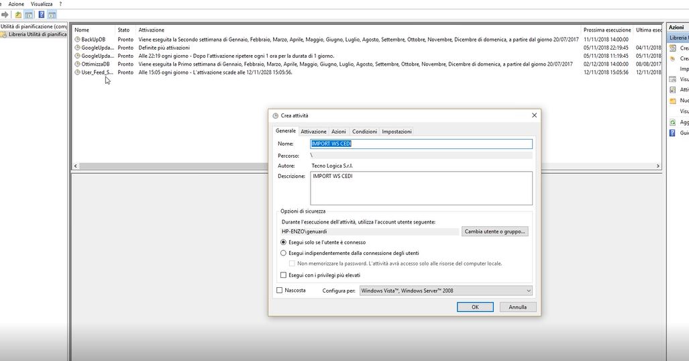Enable 'Esegui con i privilegi più elevati'
The width and height of the screenshot is (689, 361).
283,274
